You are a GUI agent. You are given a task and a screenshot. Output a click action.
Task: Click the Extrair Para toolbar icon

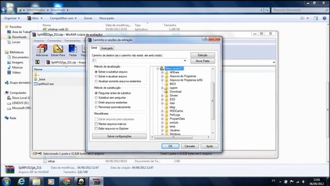(x=58, y=51)
